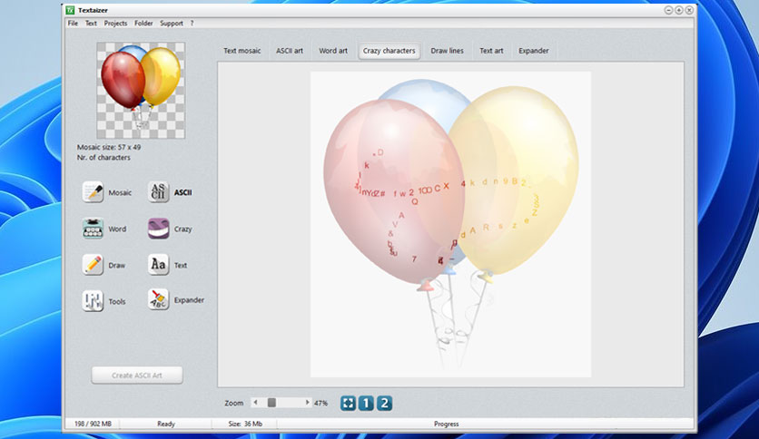Click the '198 / 902 MB' status entry
Viewport: 759px width, 439px height.
93,424
